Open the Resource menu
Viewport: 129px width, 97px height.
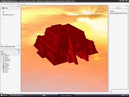pos(6,4)
